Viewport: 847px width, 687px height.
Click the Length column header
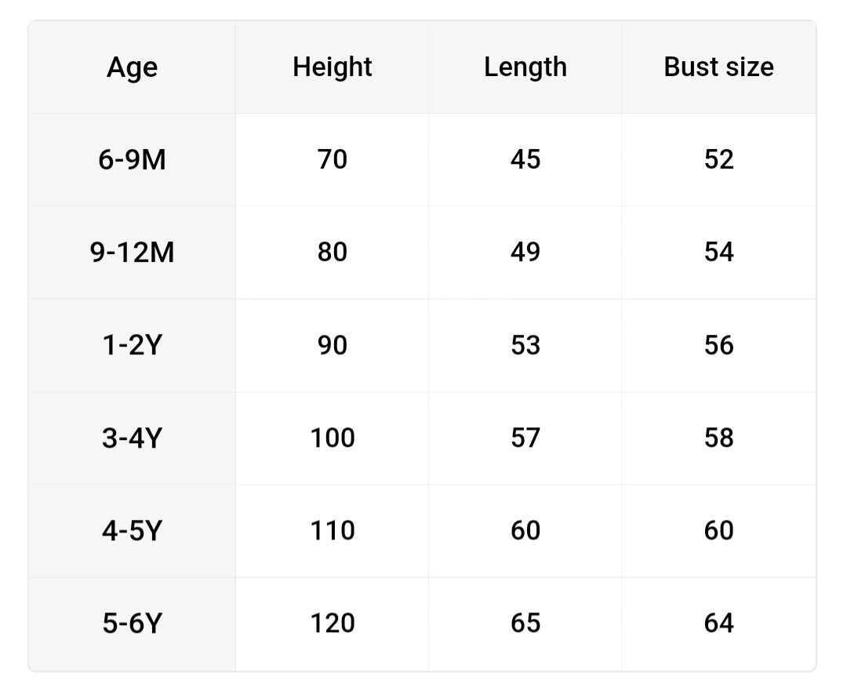[525, 67]
